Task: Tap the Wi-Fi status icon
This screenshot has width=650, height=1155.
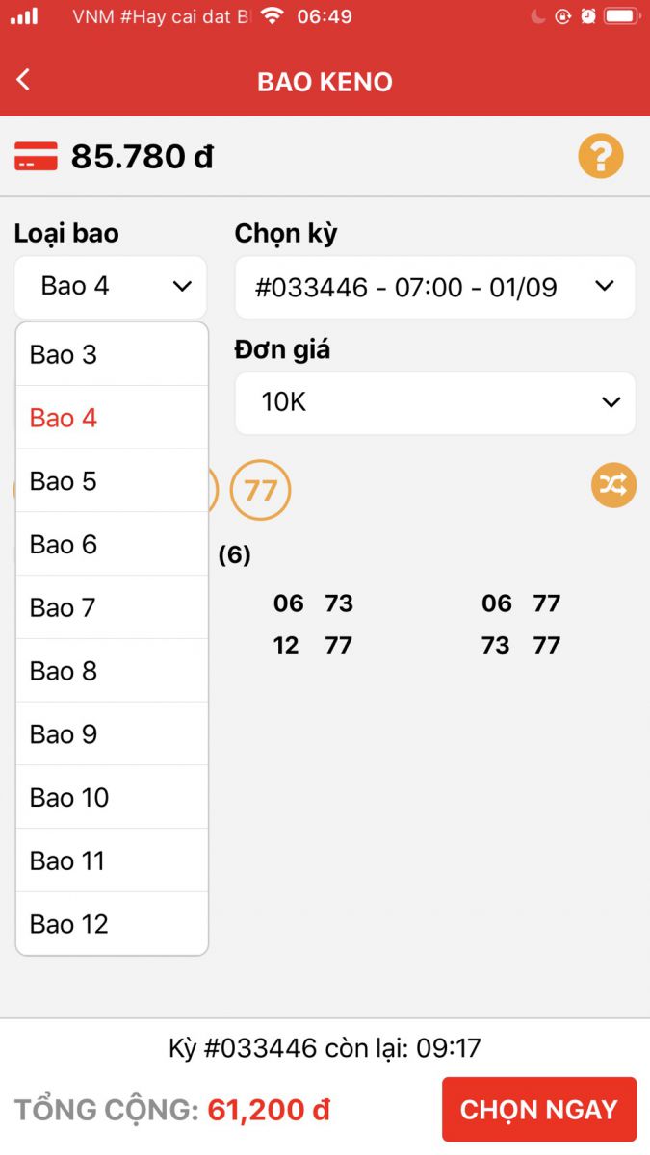Action: coord(273,16)
